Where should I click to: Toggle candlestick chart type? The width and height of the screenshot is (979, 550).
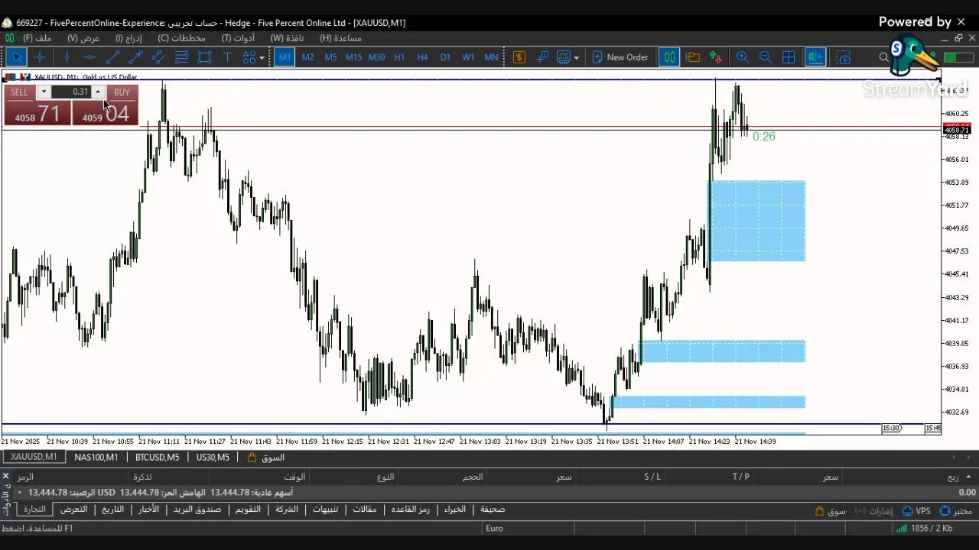coord(669,57)
